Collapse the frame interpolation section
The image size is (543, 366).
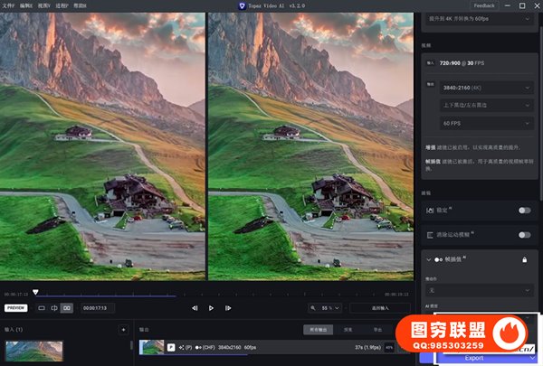429,259
